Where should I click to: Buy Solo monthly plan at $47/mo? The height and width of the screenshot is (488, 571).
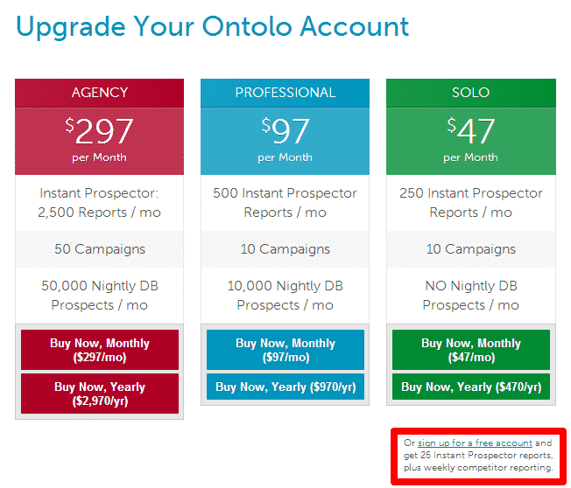471,350
